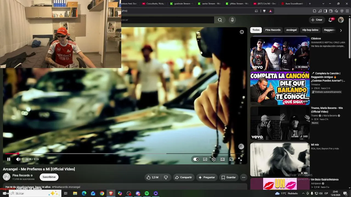The height and width of the screenshot is (197, 351).
Task: Expand the tab search dropdown arrow
Action: [x=323, y=4]
